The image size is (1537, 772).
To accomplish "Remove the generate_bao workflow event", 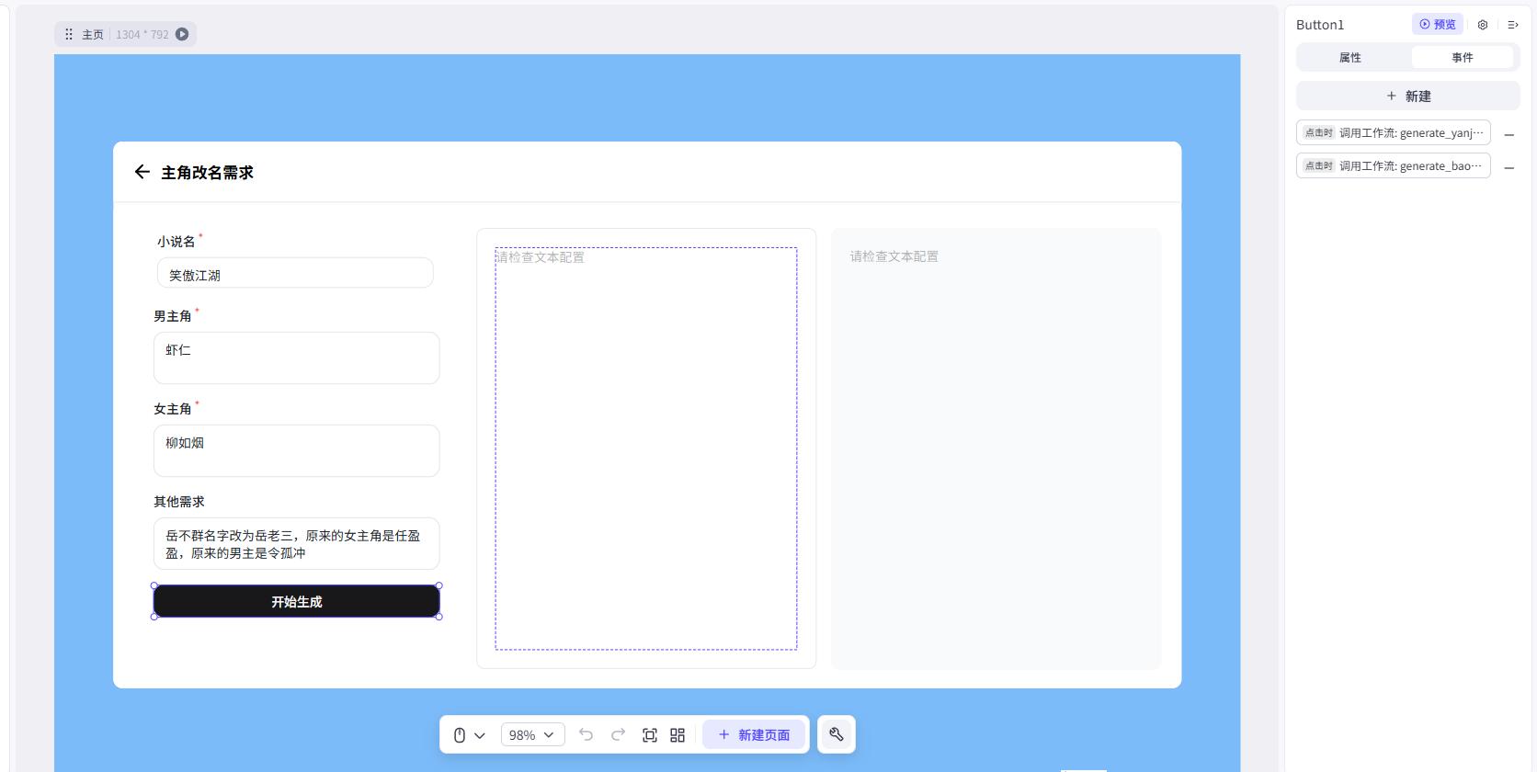I will pyautogui.click(x=1509, y=167).
